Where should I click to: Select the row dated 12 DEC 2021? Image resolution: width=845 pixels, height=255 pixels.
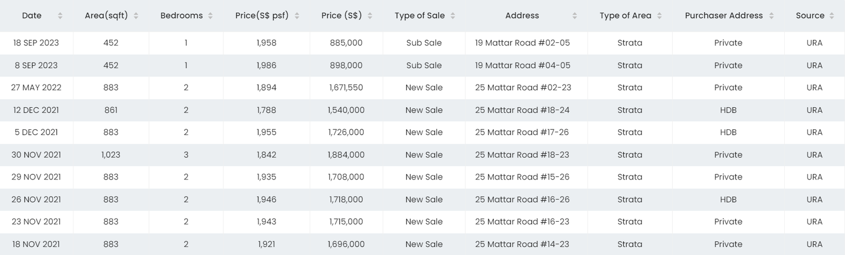coord(422,110)
